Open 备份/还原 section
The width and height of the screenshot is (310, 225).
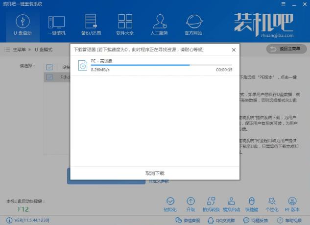point(91,25)
